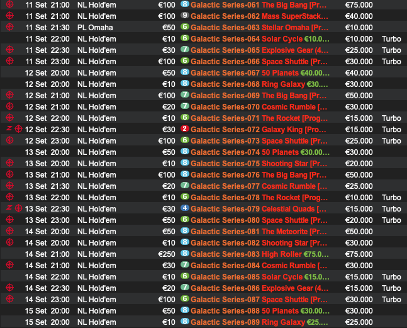407x328 pixels.
Task: Click target icon on Series-066 Space Shuttle row
Action: tap(9, 61)
